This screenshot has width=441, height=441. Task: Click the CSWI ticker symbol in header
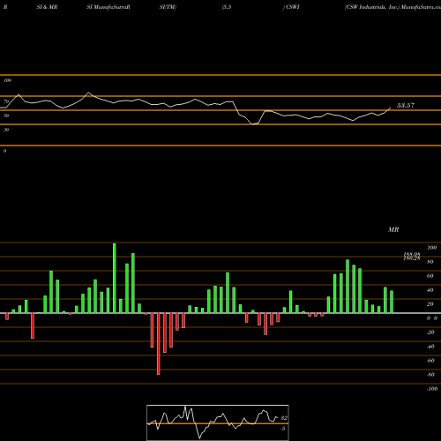click(292, 7)
